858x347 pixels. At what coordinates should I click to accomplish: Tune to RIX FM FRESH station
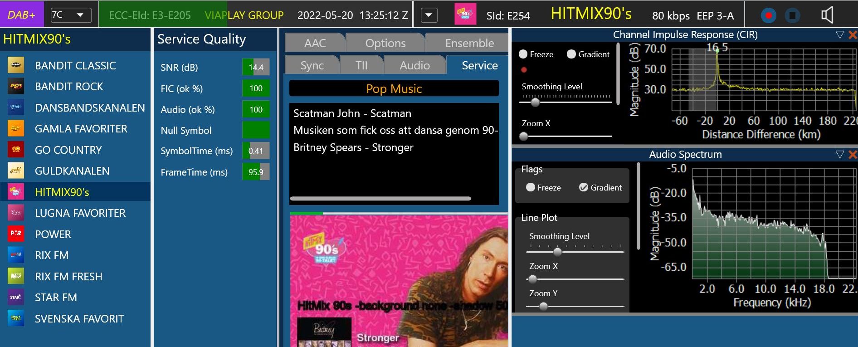click(68, 276)
